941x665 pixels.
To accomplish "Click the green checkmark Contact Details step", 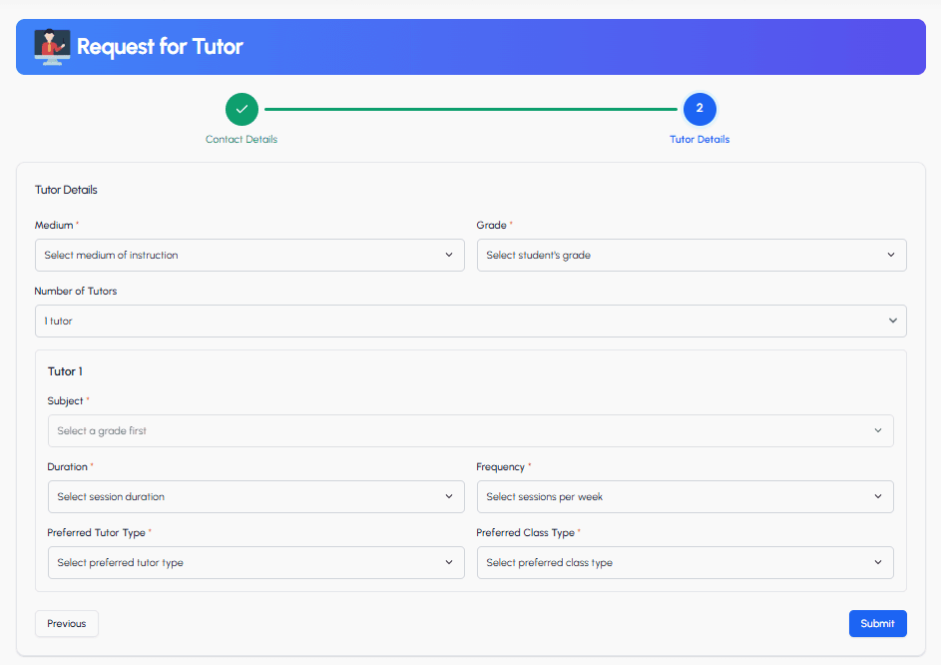I will (x=241, y=109).
